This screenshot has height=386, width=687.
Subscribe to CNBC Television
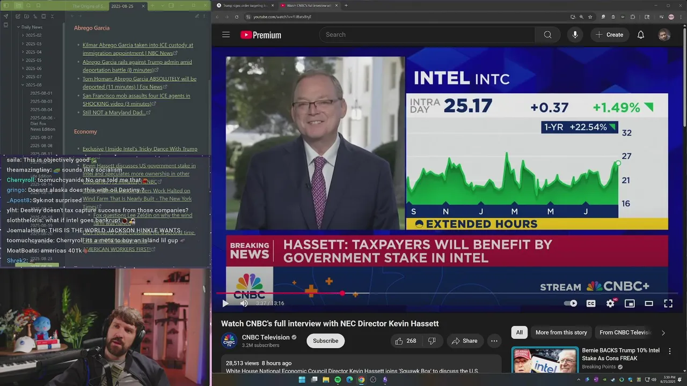click(325, 341)
